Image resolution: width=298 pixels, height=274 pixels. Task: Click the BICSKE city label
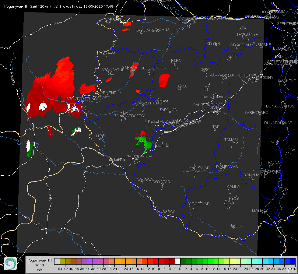(x=264, y=44)
